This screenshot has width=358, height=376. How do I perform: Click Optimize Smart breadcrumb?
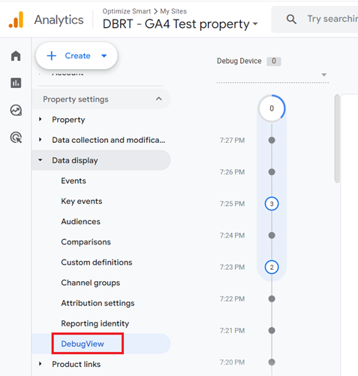pyautogui.click(x=127, y=11)
